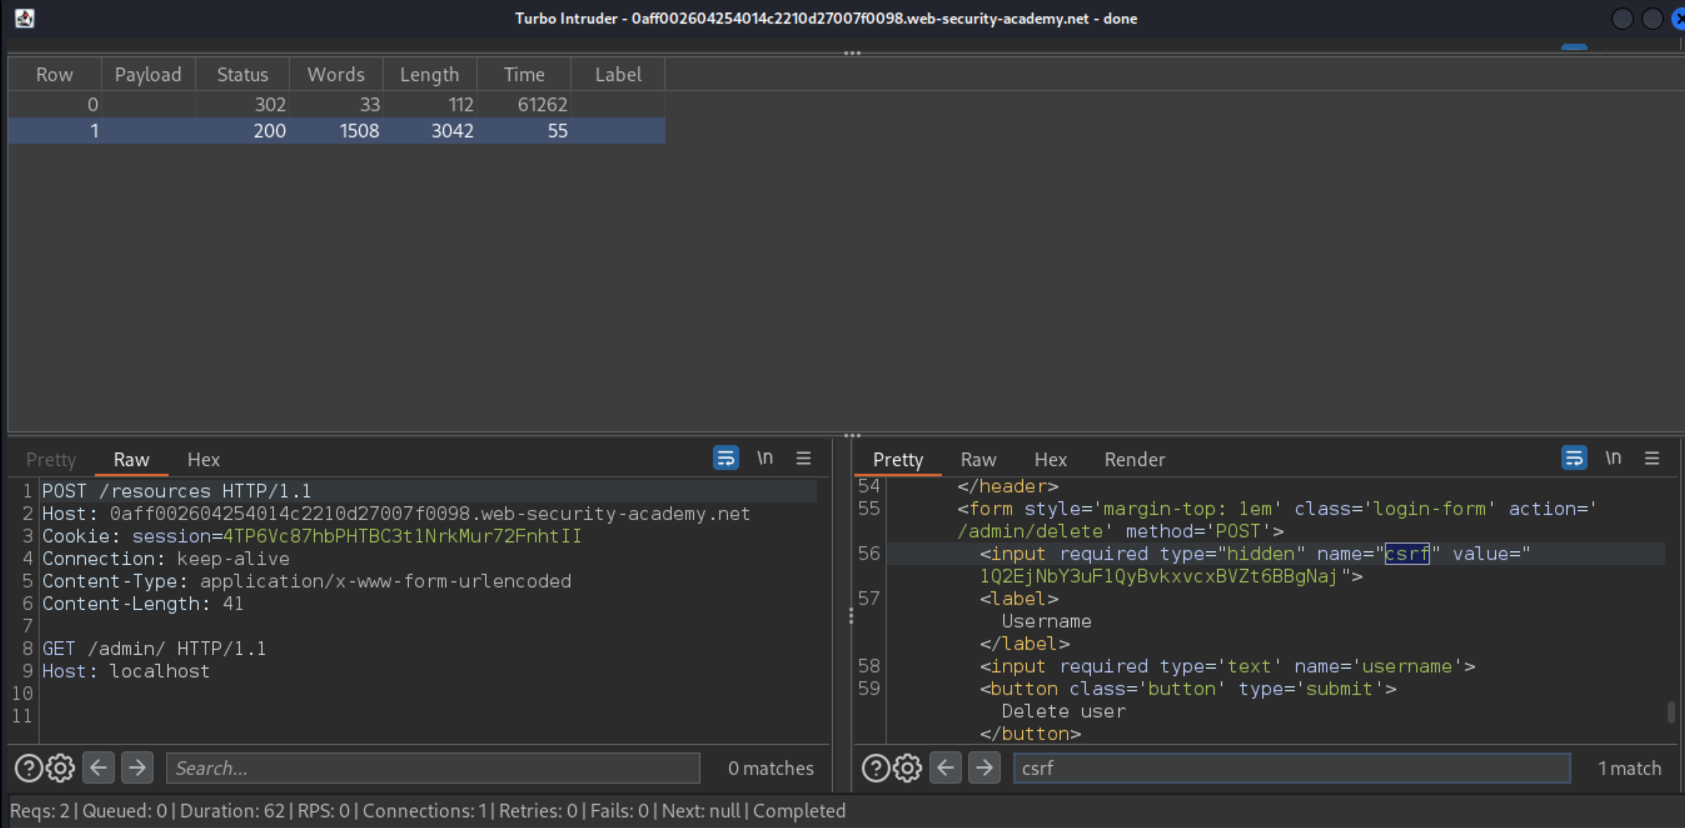Click the csrf token value 1Q2EjNbY3uF1QyBvkxvcxBVZt6BBgNaj
Image resolution: width=1685 pixels, height=828 pixels.
(1158, 576)
